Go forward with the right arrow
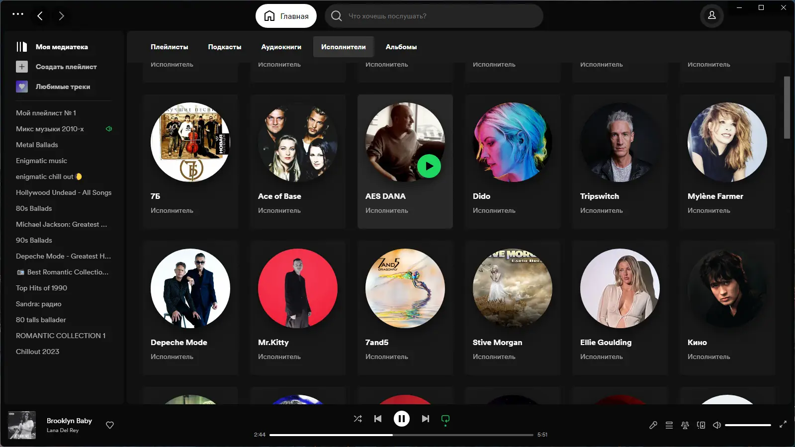Image resolution: width=795 pixels, height=447 pixels. click(61, 16)
